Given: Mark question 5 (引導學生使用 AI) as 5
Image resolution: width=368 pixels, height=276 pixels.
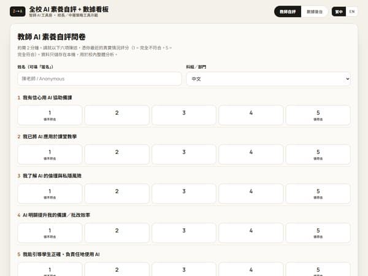Looking at the screenshot, I should pyautogui.click(x=318, y=269).
